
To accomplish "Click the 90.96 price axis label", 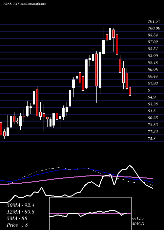I will pyautogui.click(x=153, y=70).
